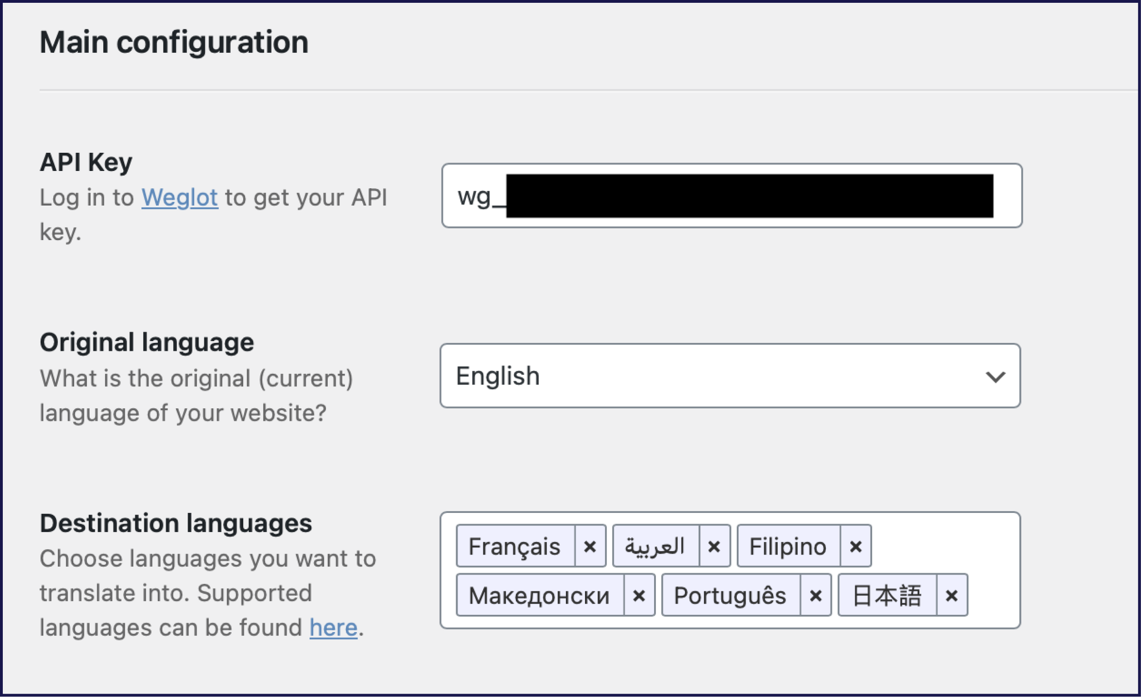Screen dimensions: 1141x697
Task: Remove Filipino from destination languages
Action: pos(856,545)
